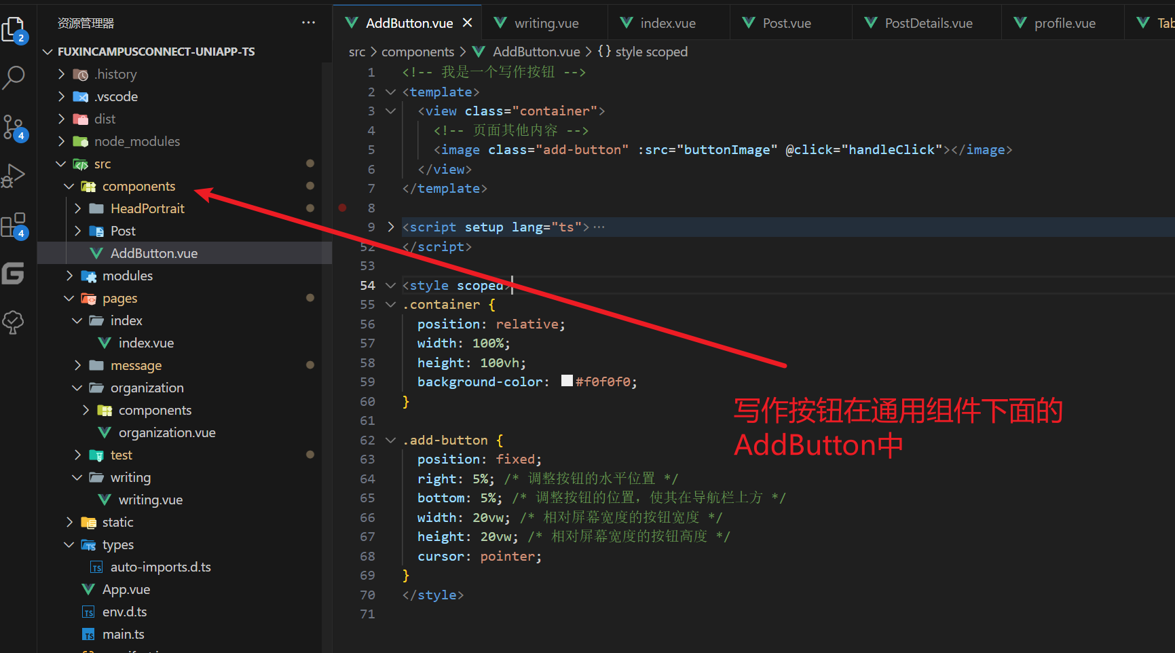The height and width of the screenshot is (653, 1175).
Task: Click the handleClick attribute value on line 5
Action: click(x=891, y=149)
